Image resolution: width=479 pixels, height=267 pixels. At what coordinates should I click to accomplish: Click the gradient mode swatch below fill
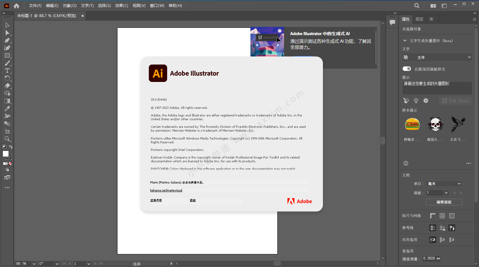(x=7, y=164)
